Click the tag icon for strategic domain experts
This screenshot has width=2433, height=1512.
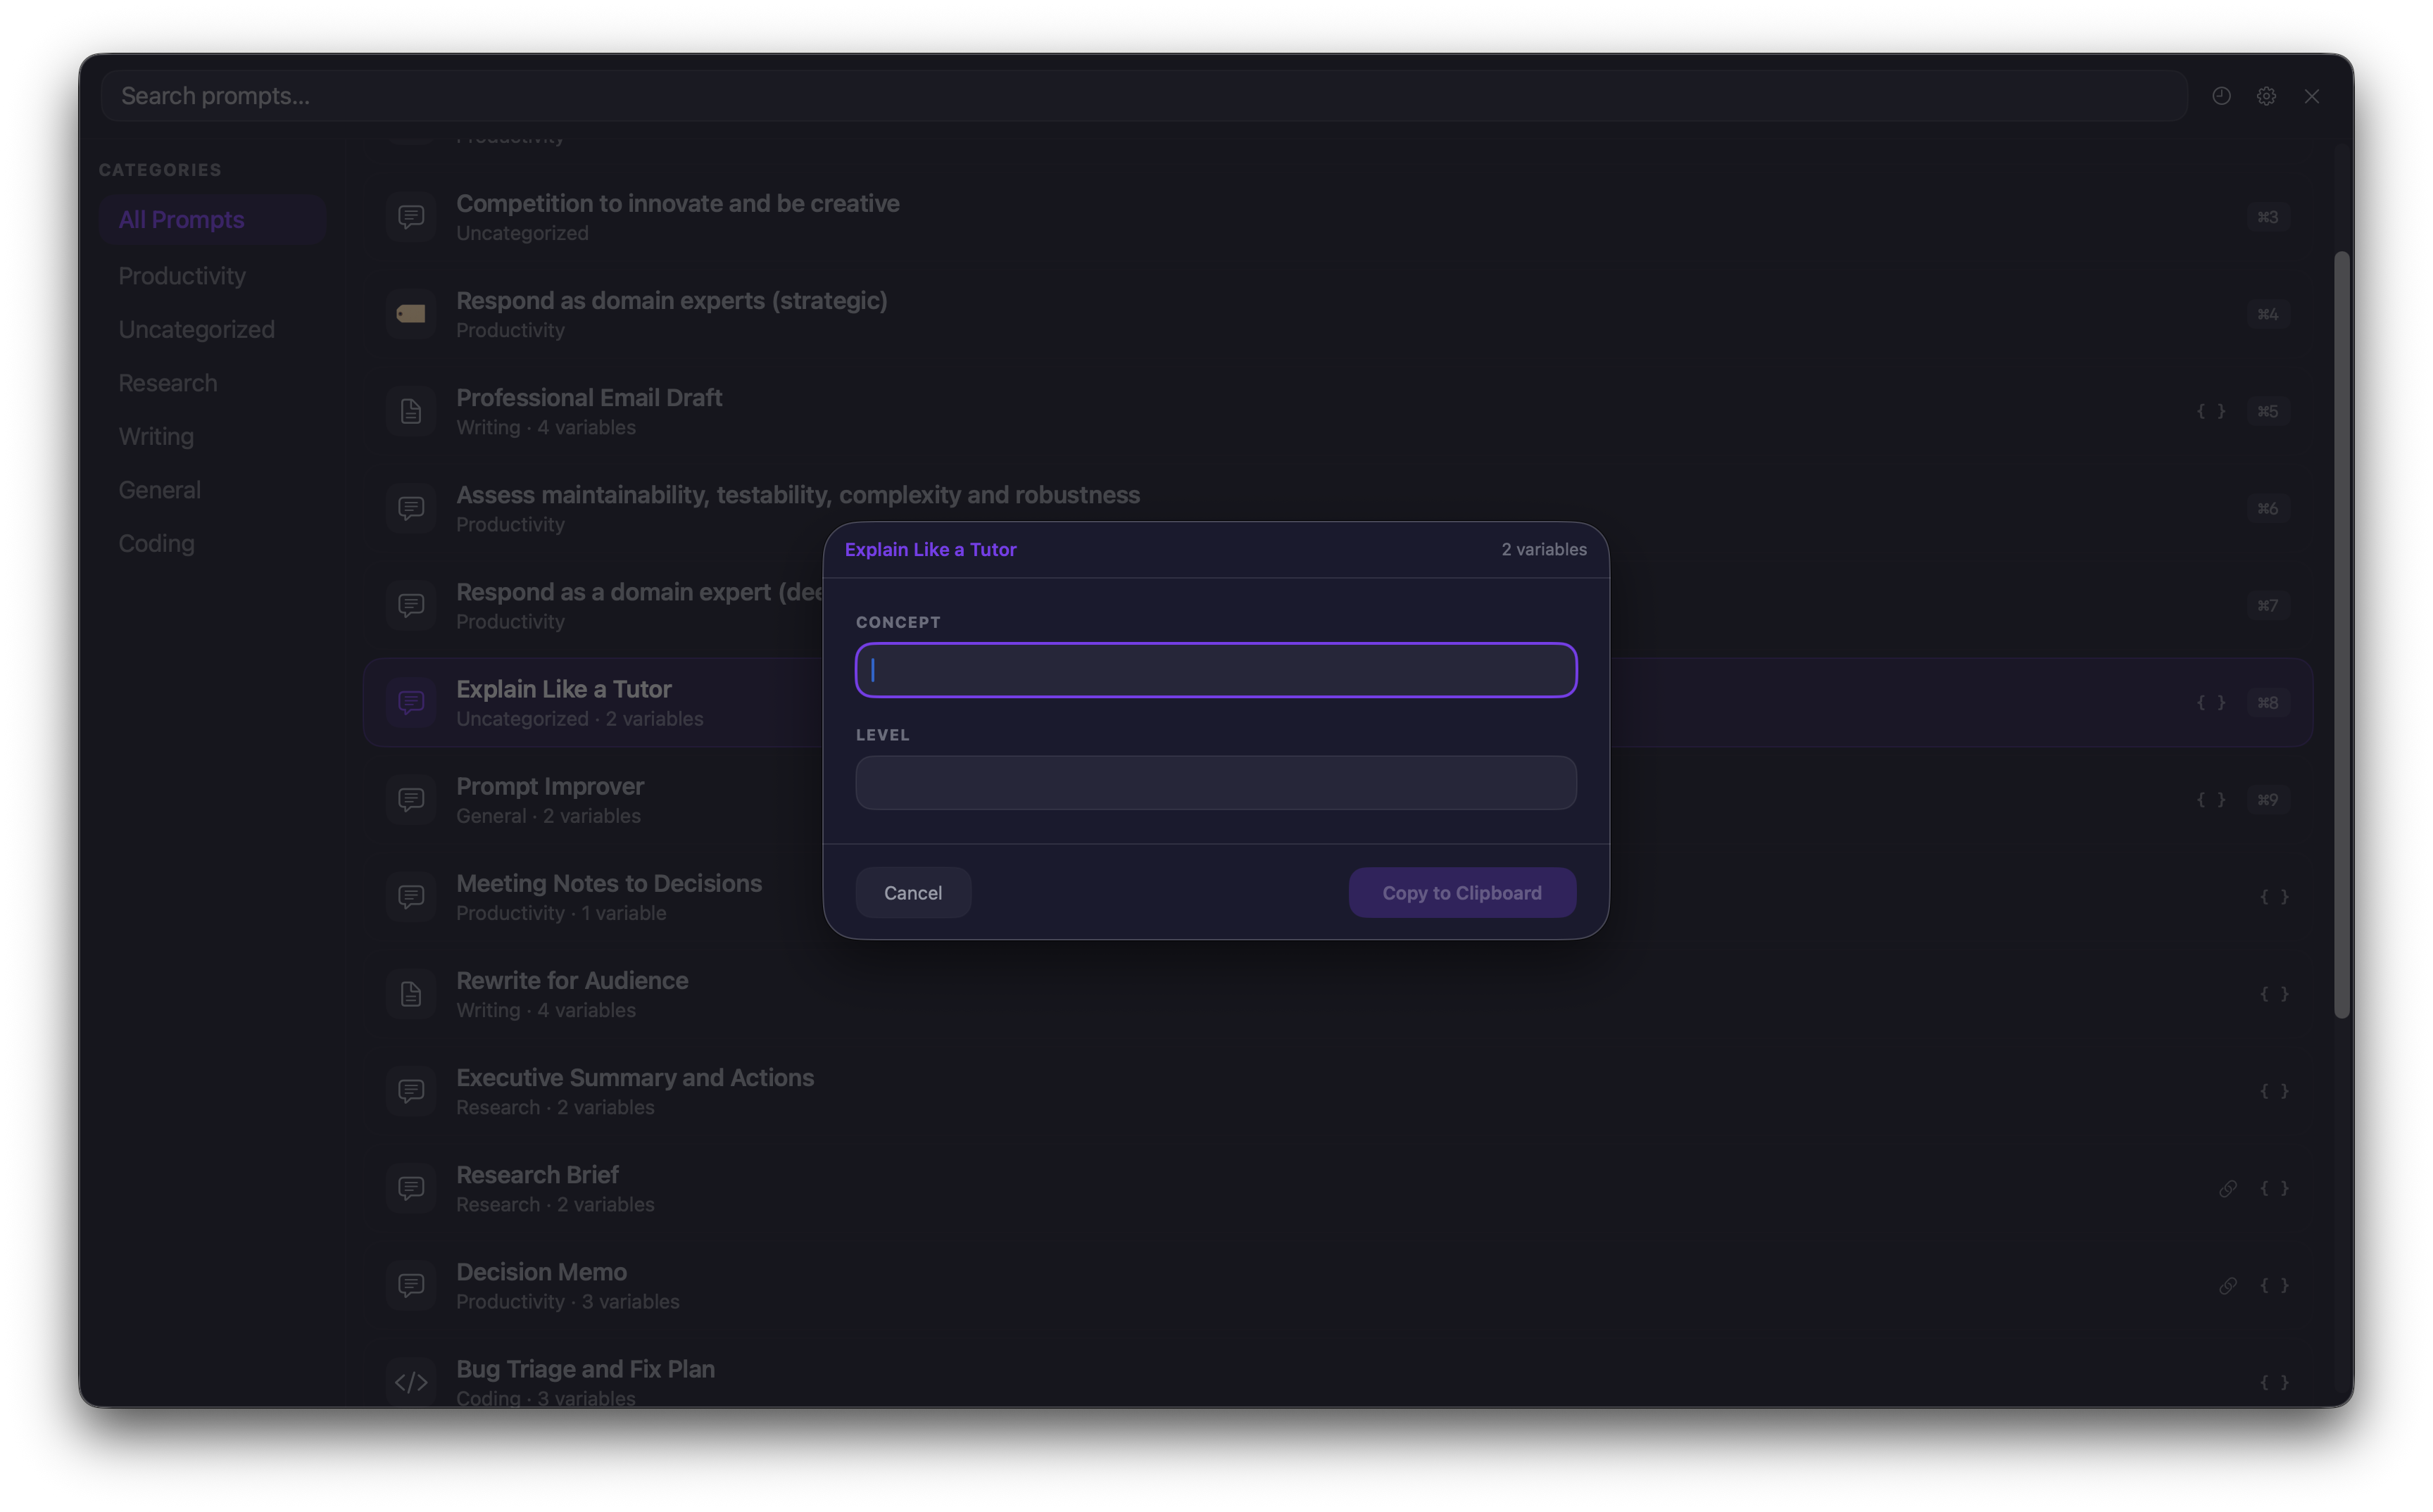point(411,314)
